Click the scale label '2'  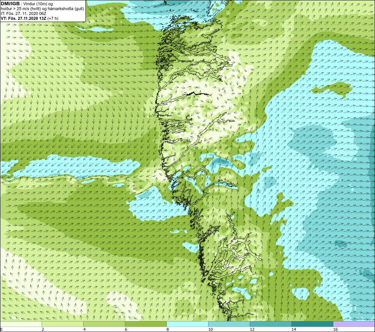tap(43, 330)
